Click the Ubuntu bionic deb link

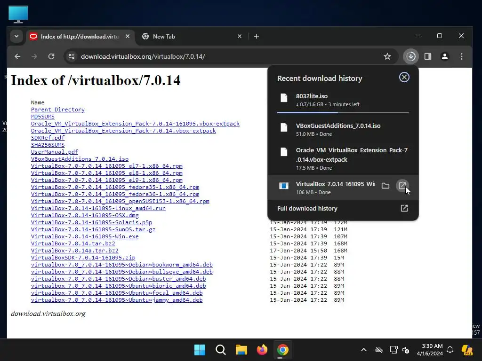(x=118, y=286)
